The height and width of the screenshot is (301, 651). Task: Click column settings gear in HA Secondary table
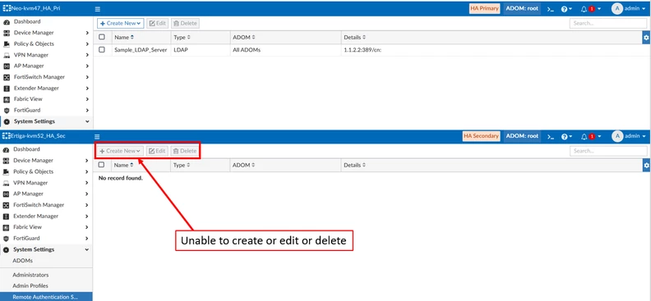[646, 165]
